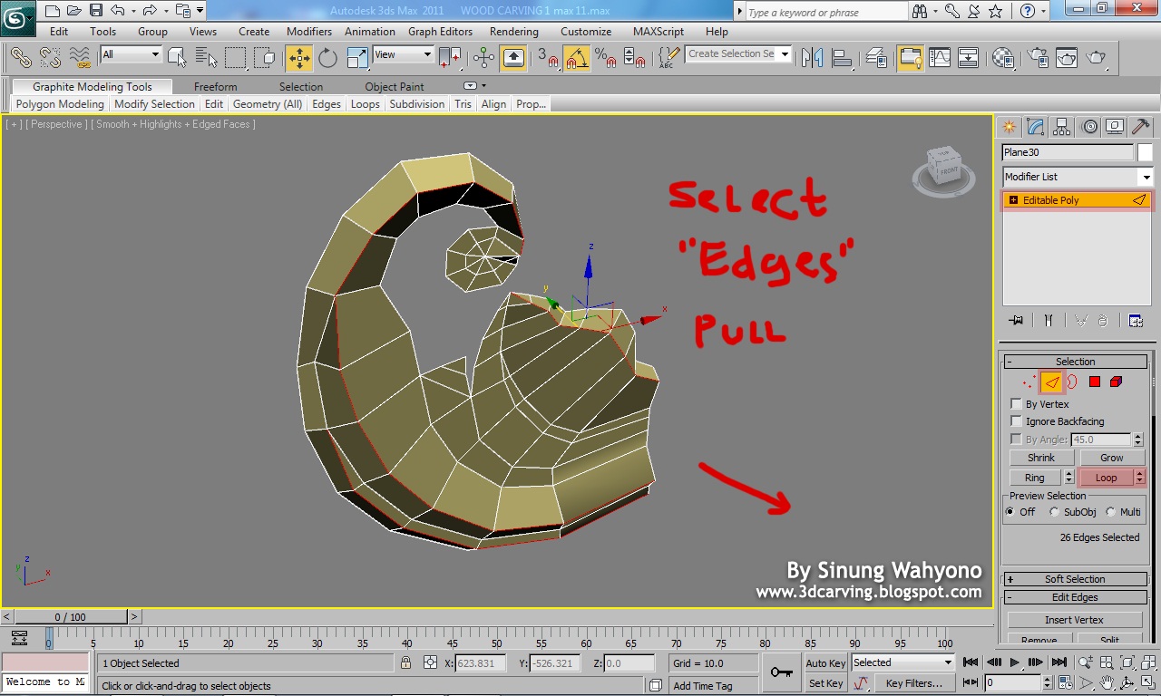The image size is (1161, 696).
Task: Open the Hierarchy command panel icon
Action: (1063, 126)
